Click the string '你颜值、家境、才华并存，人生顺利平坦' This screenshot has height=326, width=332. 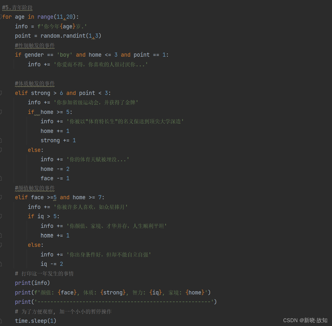116,226
